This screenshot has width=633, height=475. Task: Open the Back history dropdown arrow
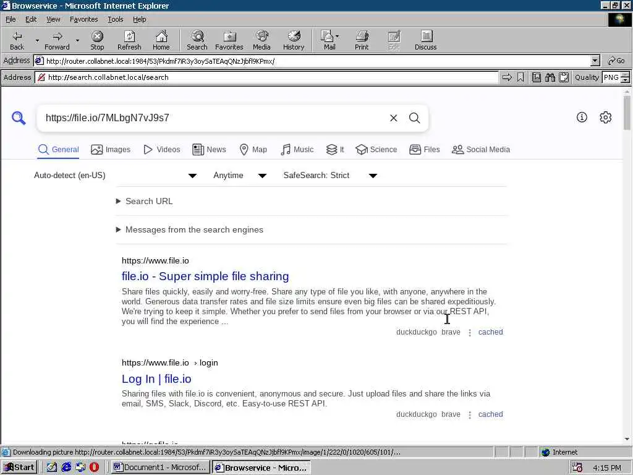(37, 40)
